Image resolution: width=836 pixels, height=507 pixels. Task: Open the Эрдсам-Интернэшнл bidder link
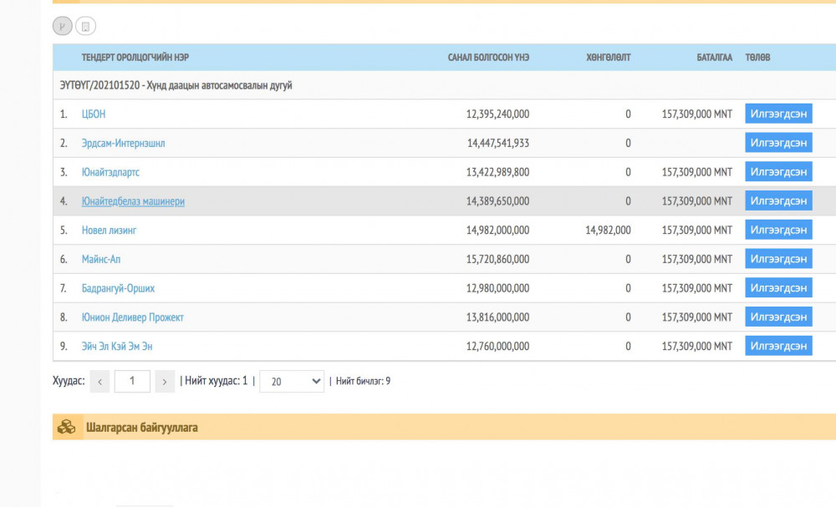123,144
